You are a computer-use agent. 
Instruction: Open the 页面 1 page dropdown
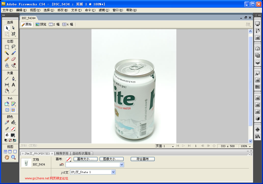point(165,146)
